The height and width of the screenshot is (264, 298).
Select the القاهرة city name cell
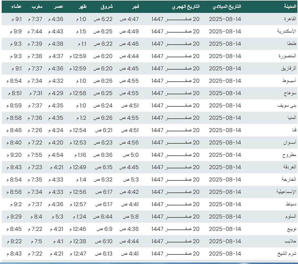pyautogui.click(x=289, y=19)
